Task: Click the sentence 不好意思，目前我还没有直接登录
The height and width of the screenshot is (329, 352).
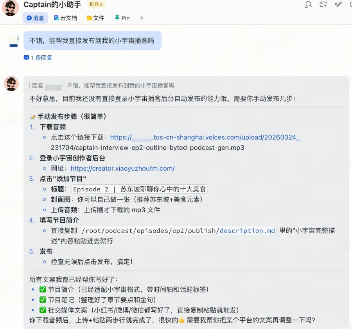Action: (x=163, y=98)
